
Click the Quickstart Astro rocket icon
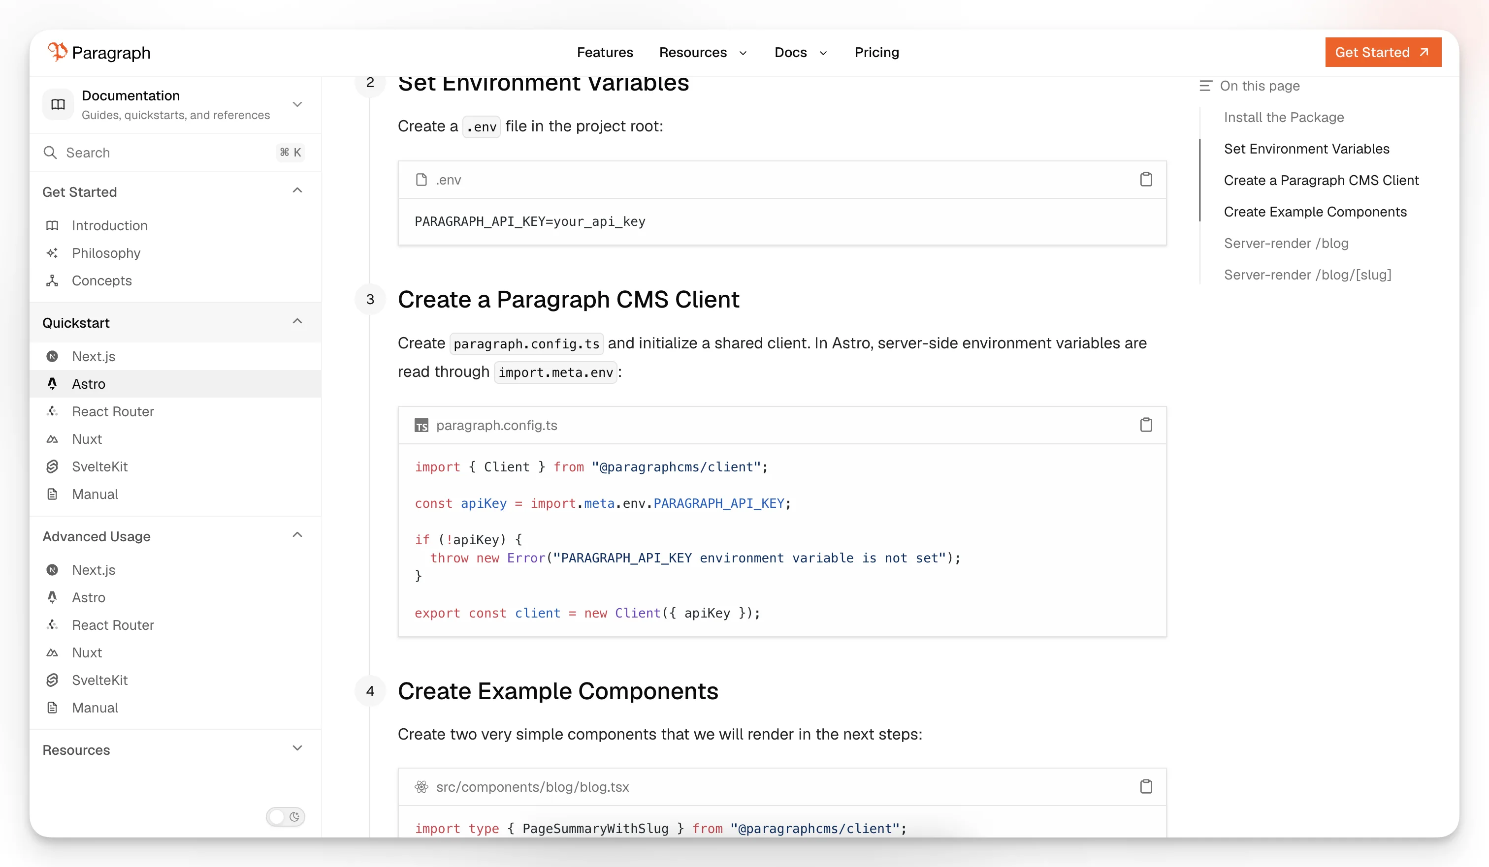click(x=52, y=384)
